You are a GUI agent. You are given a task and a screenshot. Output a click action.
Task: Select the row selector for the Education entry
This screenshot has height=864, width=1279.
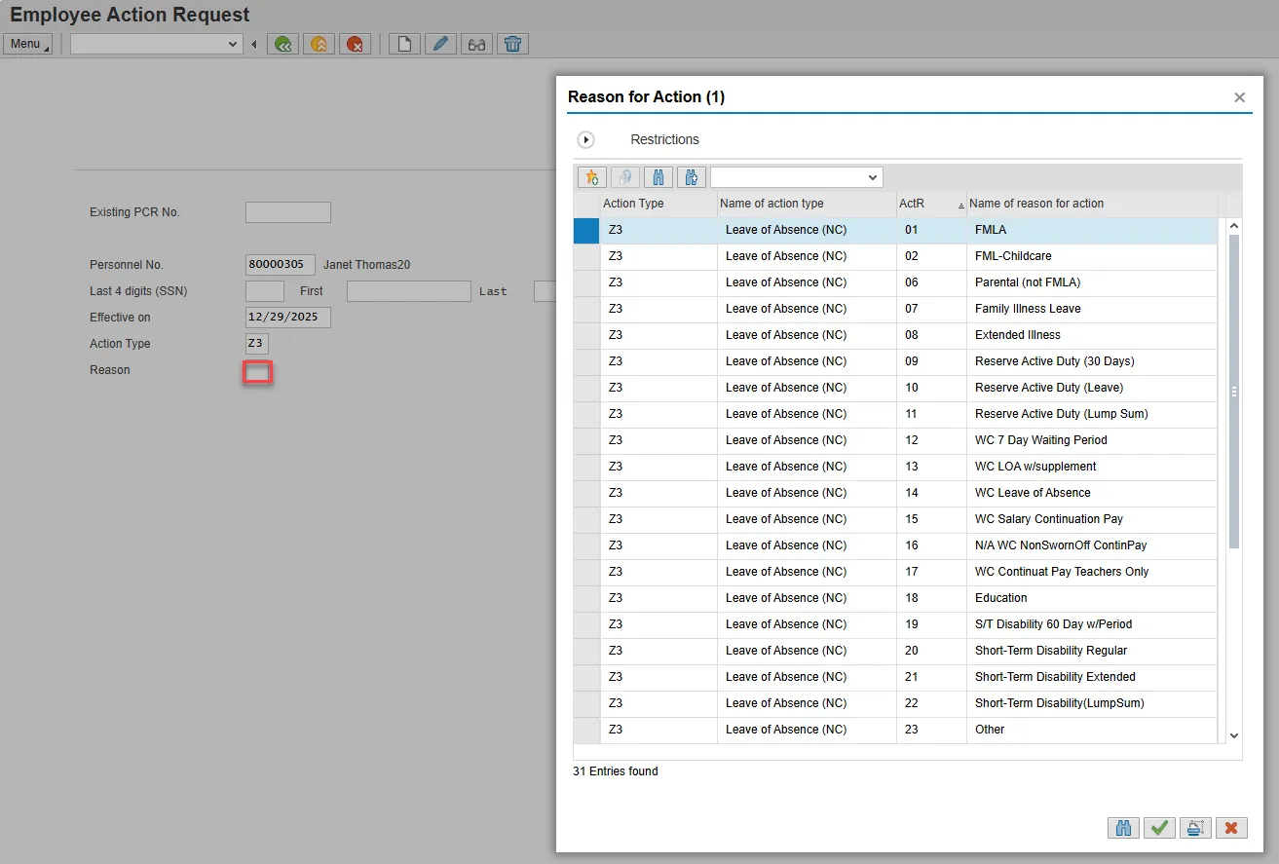(x=586, y=599)
